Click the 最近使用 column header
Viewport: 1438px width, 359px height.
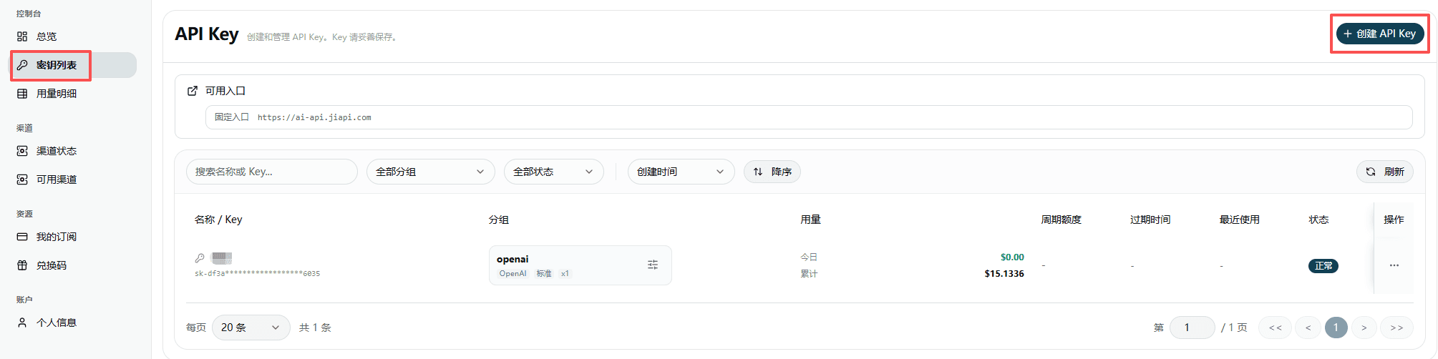click(x=1240, y=220)
